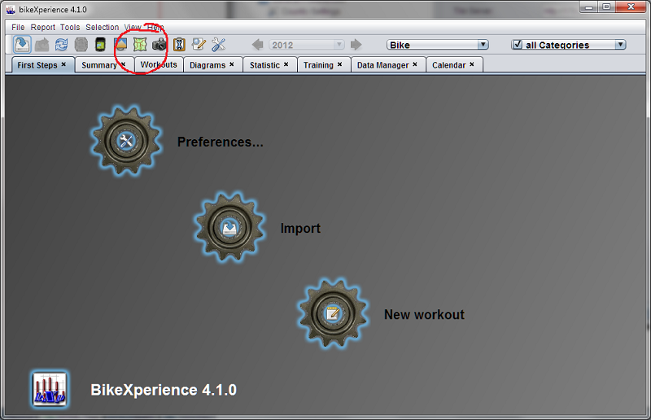Go to next year with right arrow

click(x=356, y=45)
